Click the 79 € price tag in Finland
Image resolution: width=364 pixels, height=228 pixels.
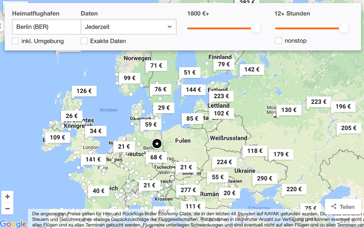[x=224, y=64]
